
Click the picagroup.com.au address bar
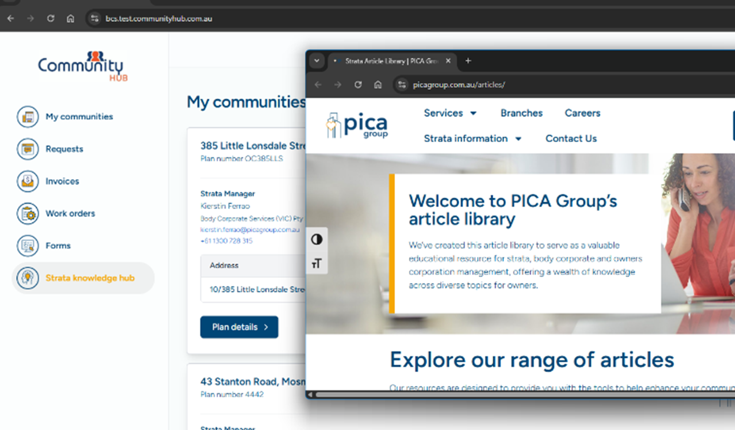click(459, 85)
